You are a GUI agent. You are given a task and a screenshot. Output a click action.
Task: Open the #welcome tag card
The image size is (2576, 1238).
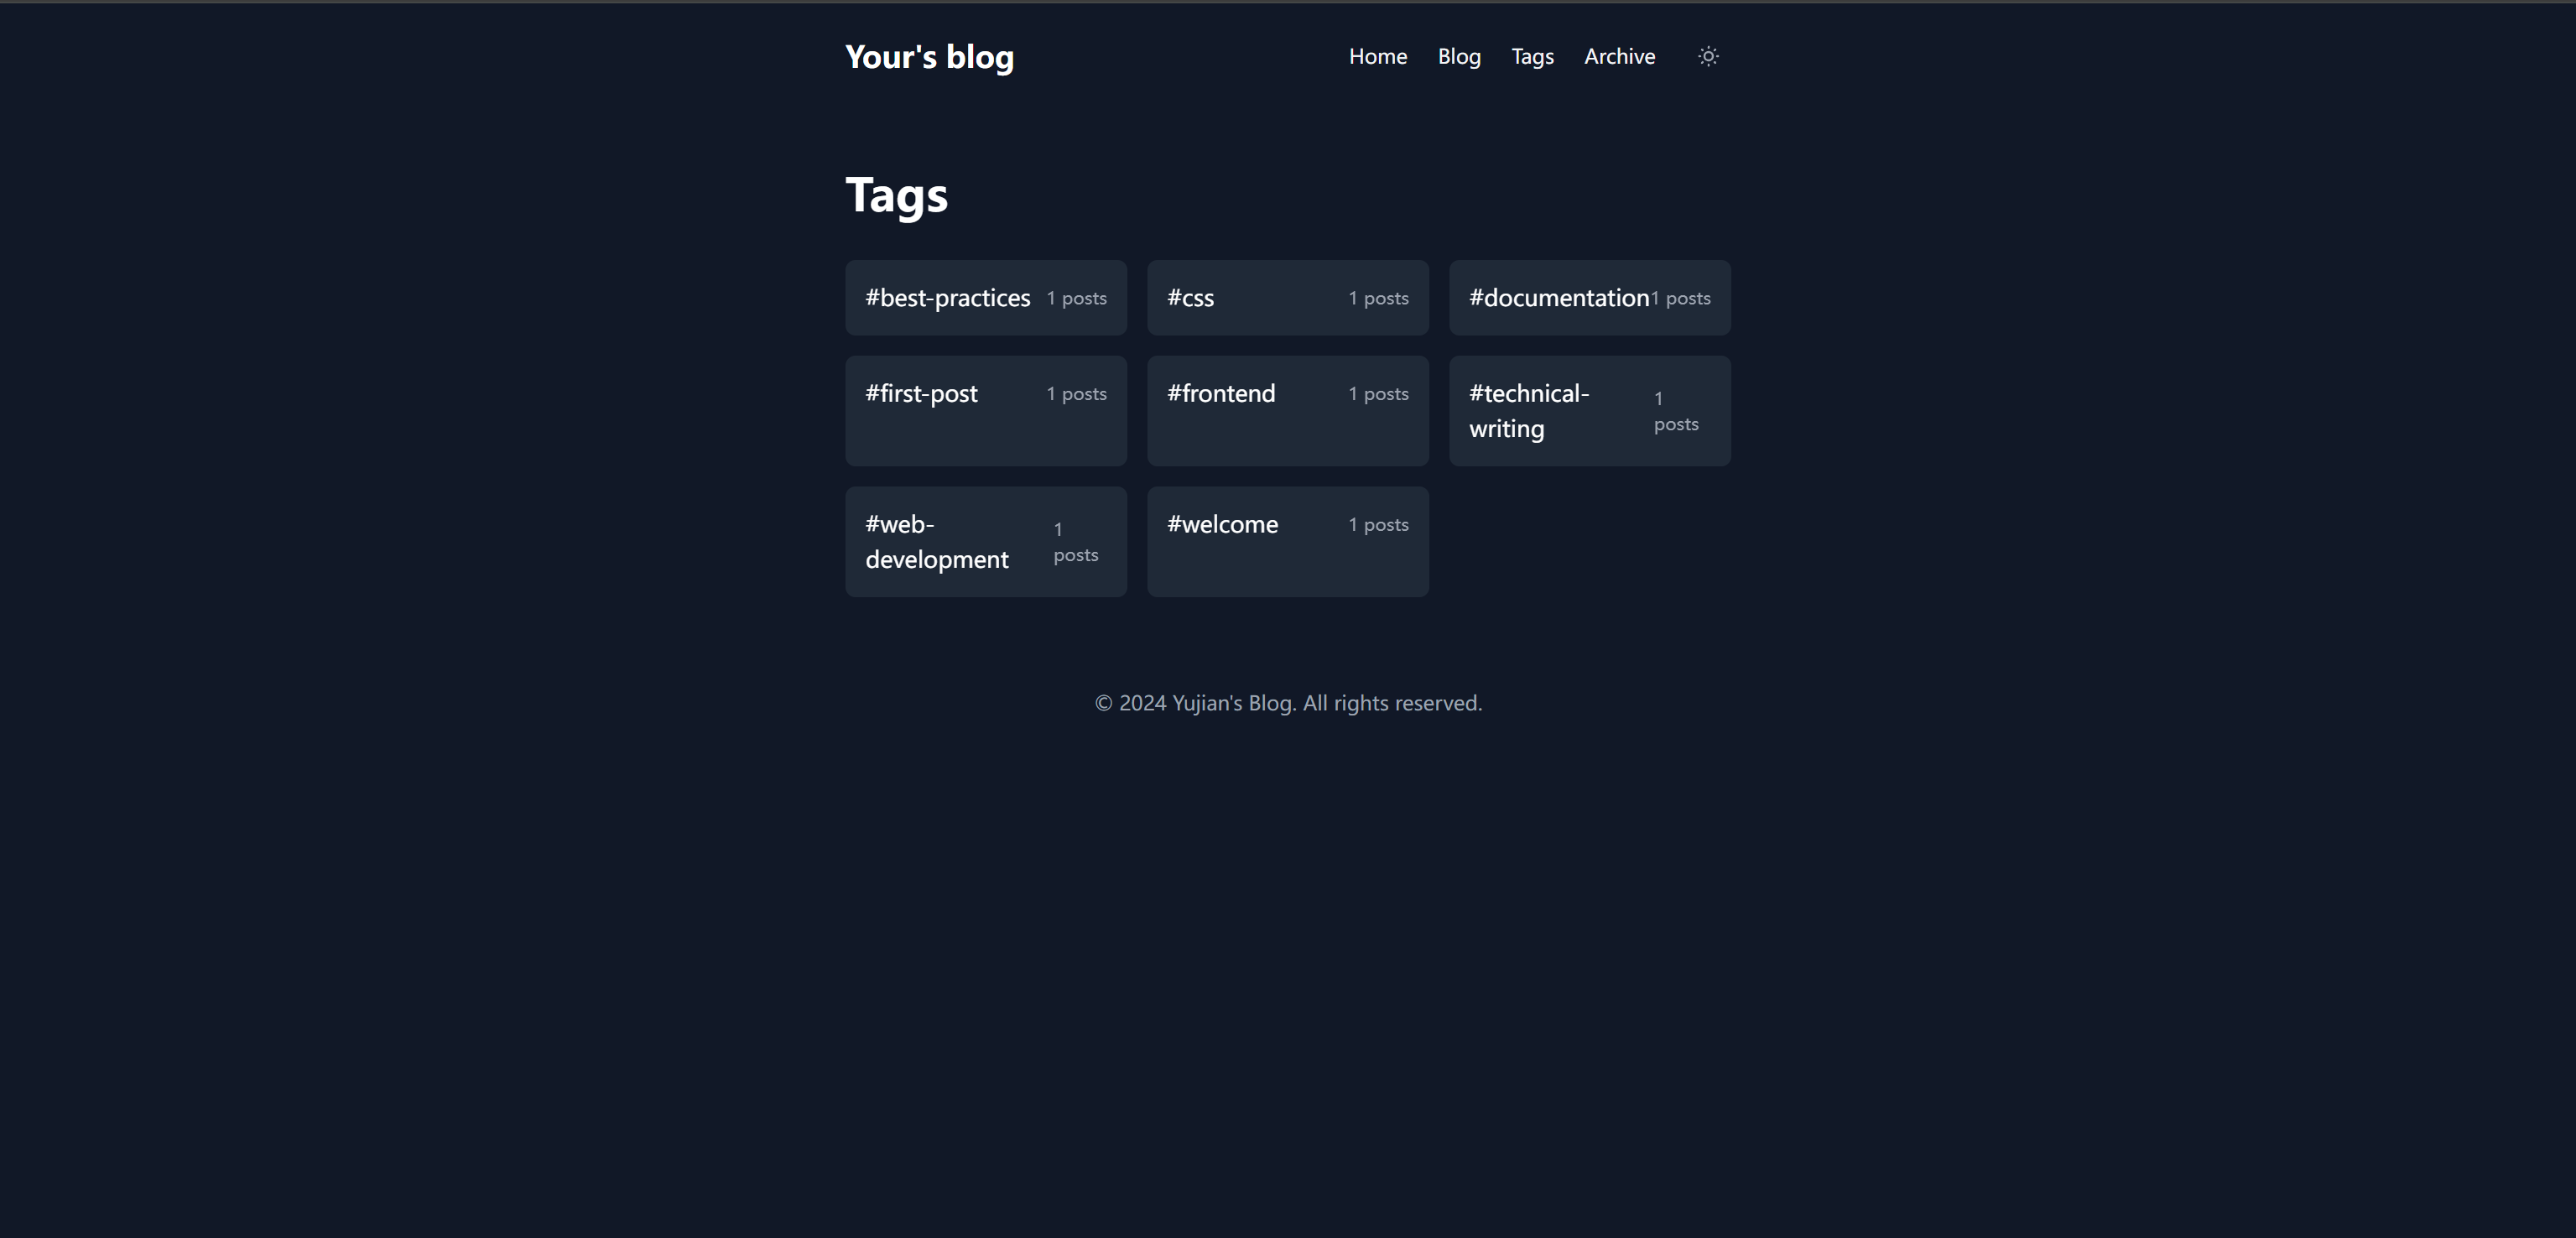[1288, 542]
